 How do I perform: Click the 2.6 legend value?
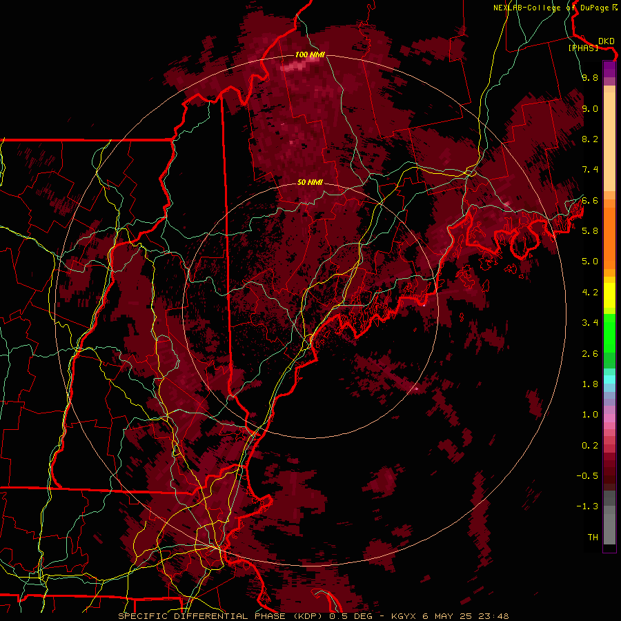[590, 353]
